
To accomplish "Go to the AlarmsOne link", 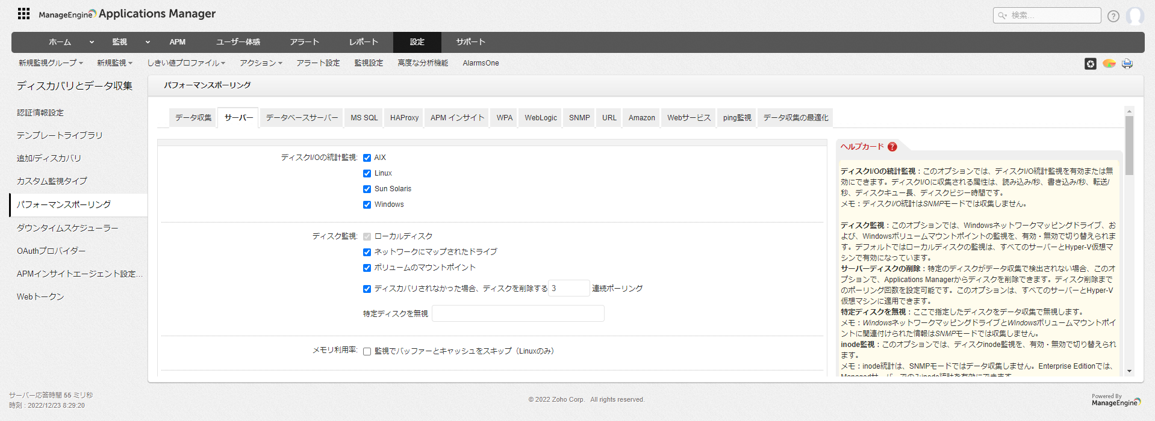I will pyautogui.click(x=481, y=63).
